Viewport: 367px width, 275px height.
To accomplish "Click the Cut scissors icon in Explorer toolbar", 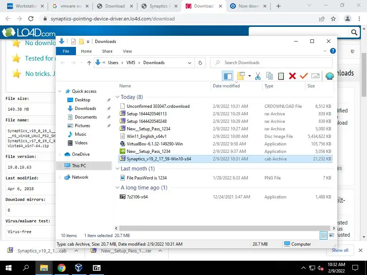I will (258, 76).
